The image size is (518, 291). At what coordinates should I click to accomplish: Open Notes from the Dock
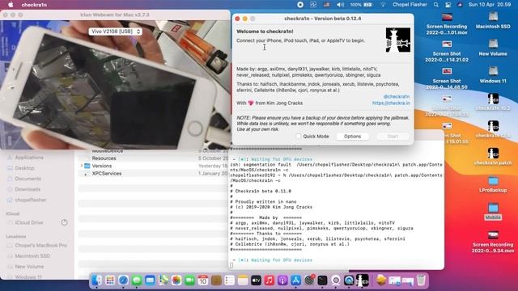pyautogui.click(x=243, y=280)
